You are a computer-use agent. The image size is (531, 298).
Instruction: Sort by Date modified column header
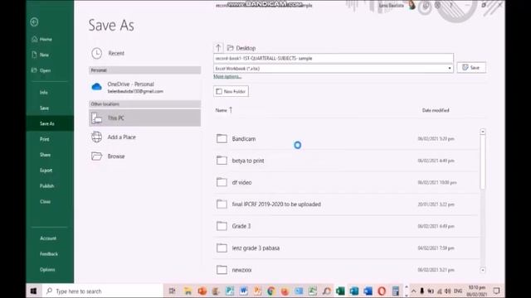pos(436,110)
